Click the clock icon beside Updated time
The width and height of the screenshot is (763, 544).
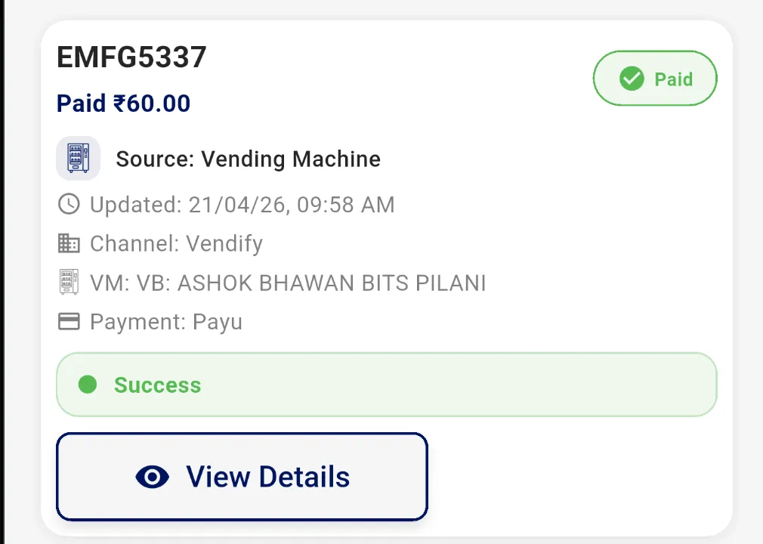(x=69, y=204)
